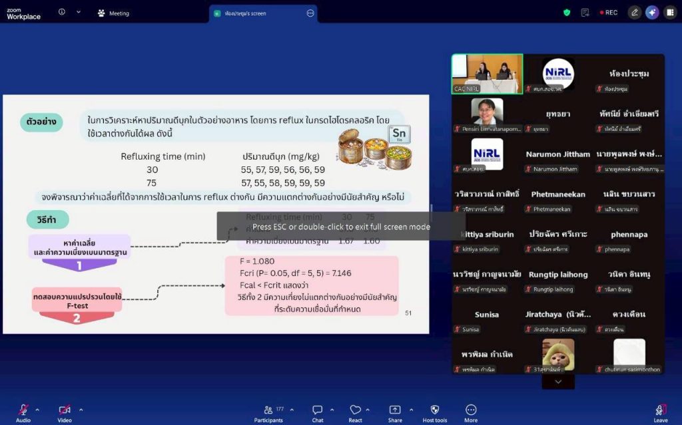Screen dimensions: 682x425
Task: Click the green encryption shield icon
Action: (x=567, y=13)
